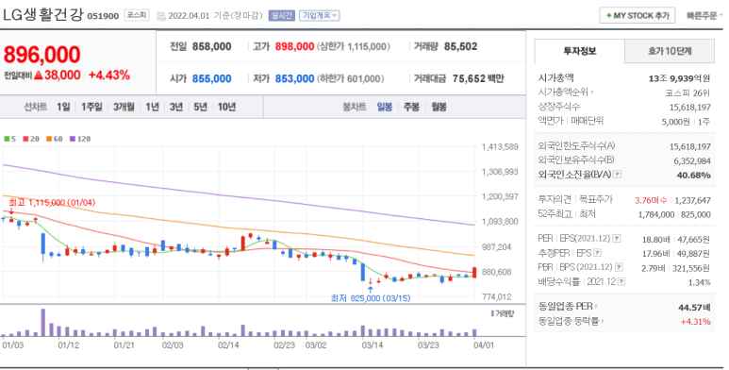Viewport: 729px width, 370px height.
Task: Open help icon next to 추정PER EPS
Action: tap(597, 253)
